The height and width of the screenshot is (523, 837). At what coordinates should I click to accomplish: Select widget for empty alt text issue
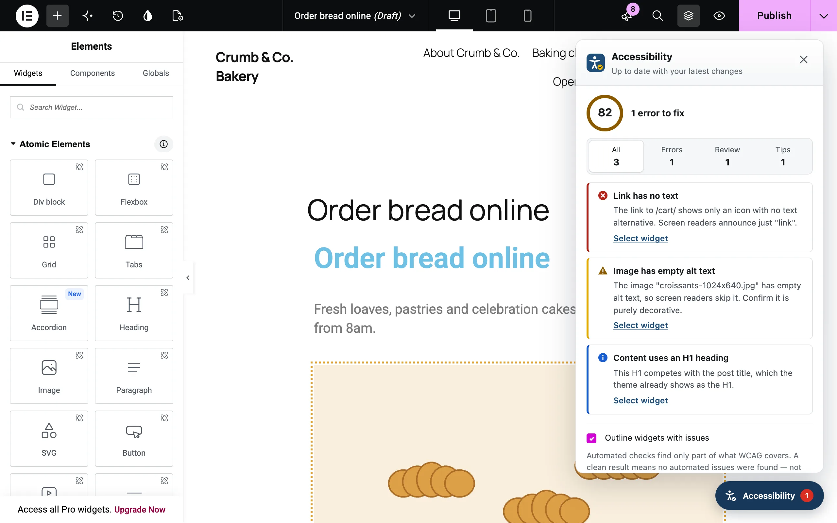641,325
